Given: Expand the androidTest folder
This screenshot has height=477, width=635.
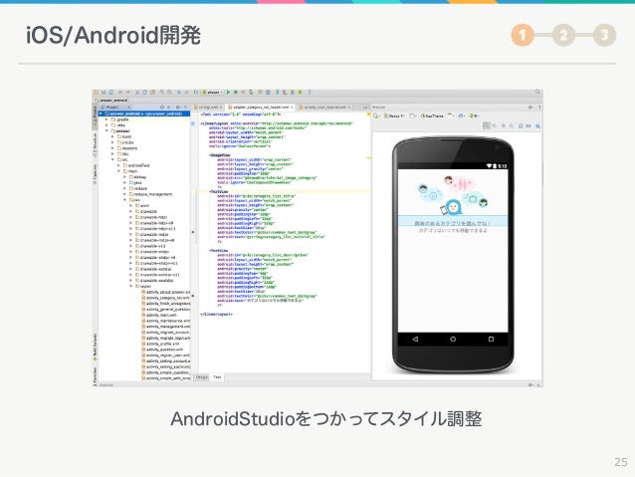Looking at the screenshot, I should (118, 165).
